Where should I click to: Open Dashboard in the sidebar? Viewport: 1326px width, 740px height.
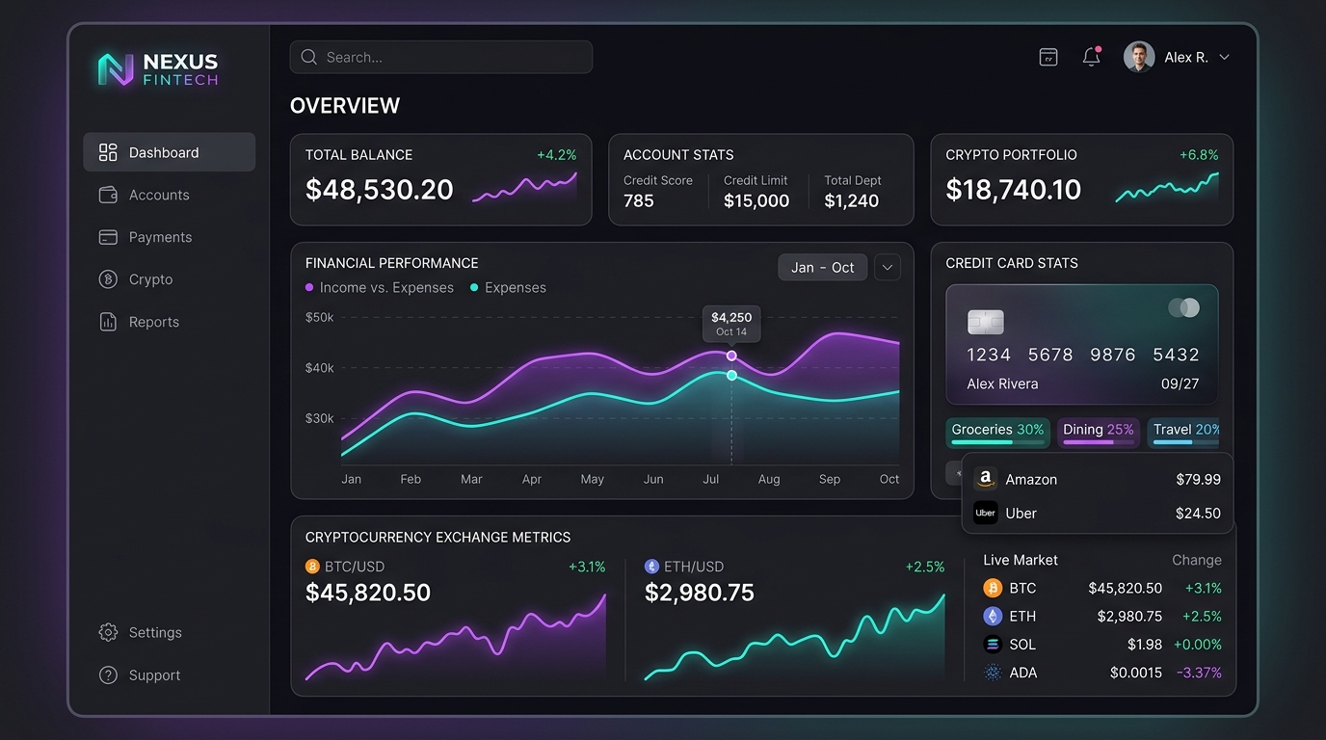(x=170, y=152)
